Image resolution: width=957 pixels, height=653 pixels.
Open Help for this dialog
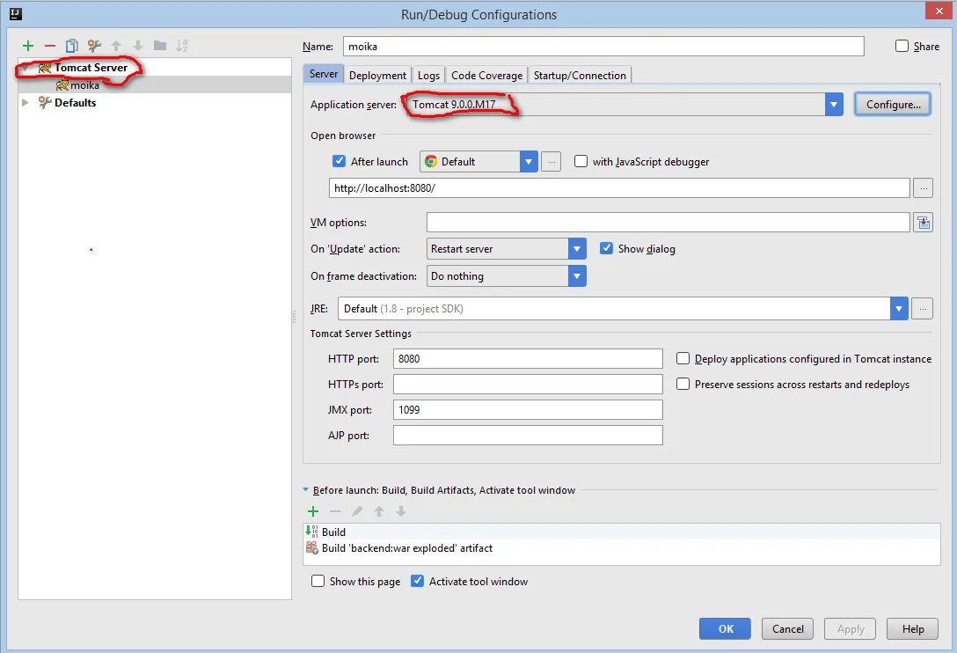pyautogui.click(x=912, y=628)
